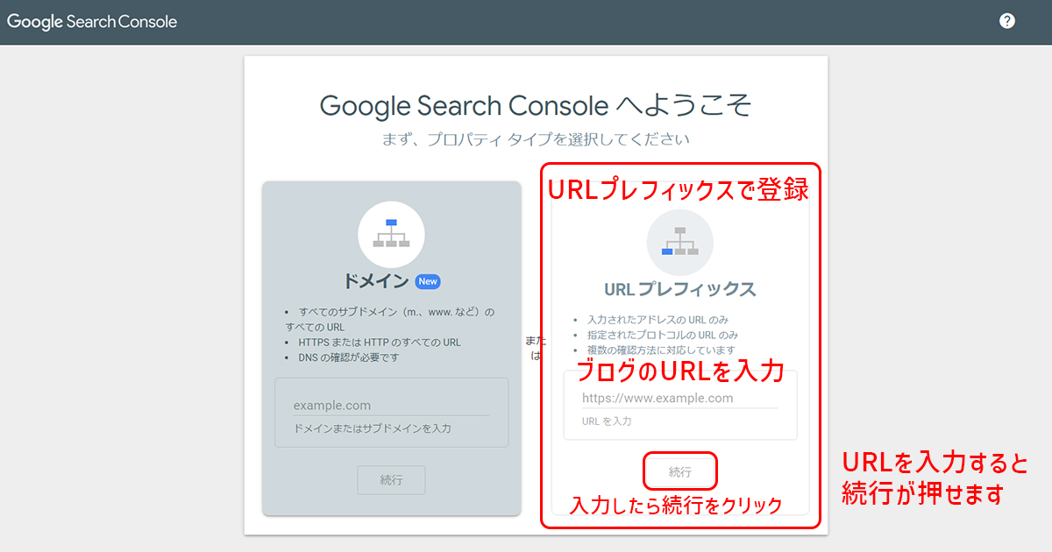Click the blue New badge beside ドメイン

coord(428,281)
